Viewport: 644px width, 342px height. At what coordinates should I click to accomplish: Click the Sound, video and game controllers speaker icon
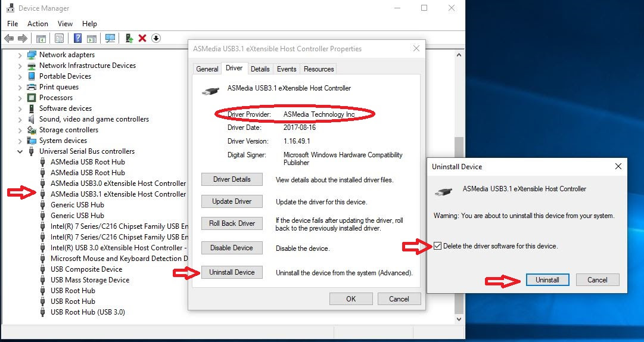(32, 119)
